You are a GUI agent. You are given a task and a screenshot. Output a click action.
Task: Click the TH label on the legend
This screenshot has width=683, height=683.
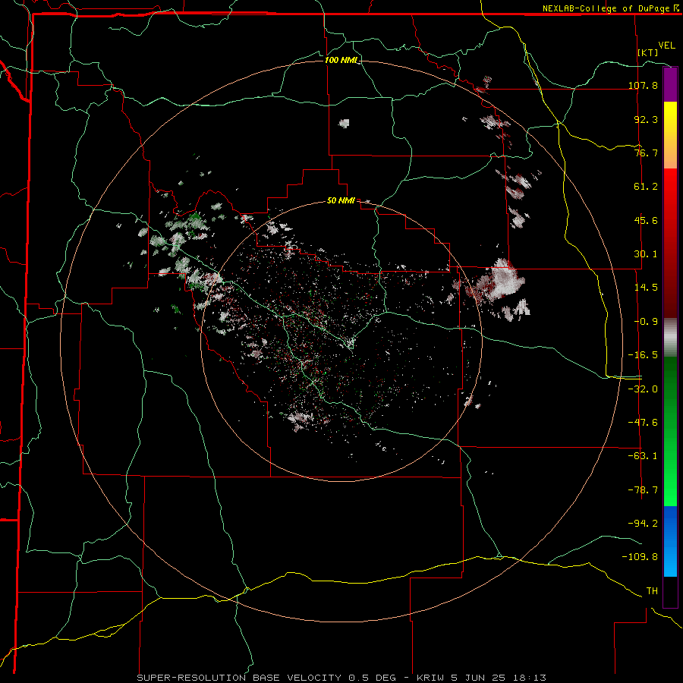[x=652, y=591]
